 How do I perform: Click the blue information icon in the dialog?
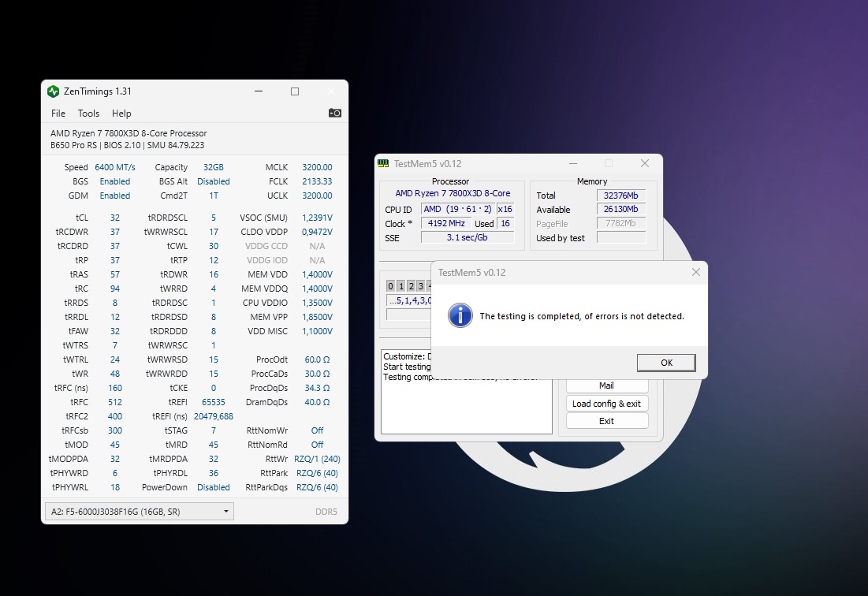pos(460,316)
